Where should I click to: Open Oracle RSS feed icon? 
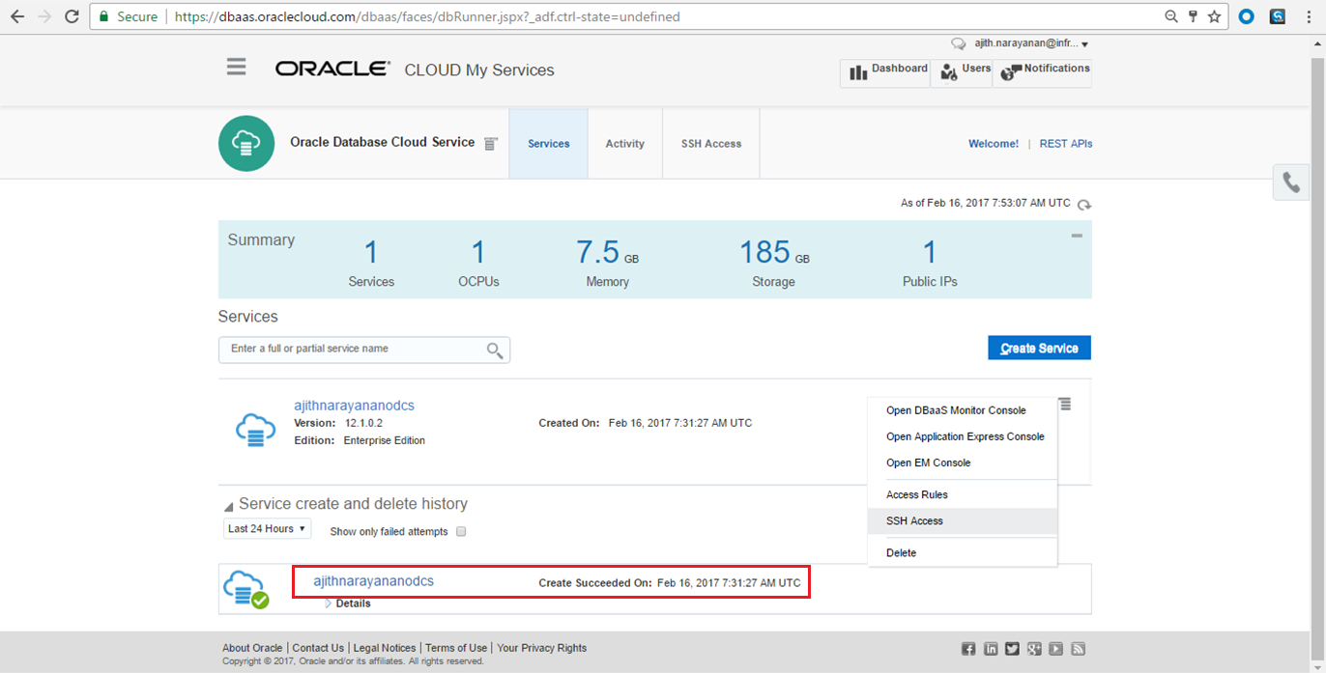(1079, 649)
